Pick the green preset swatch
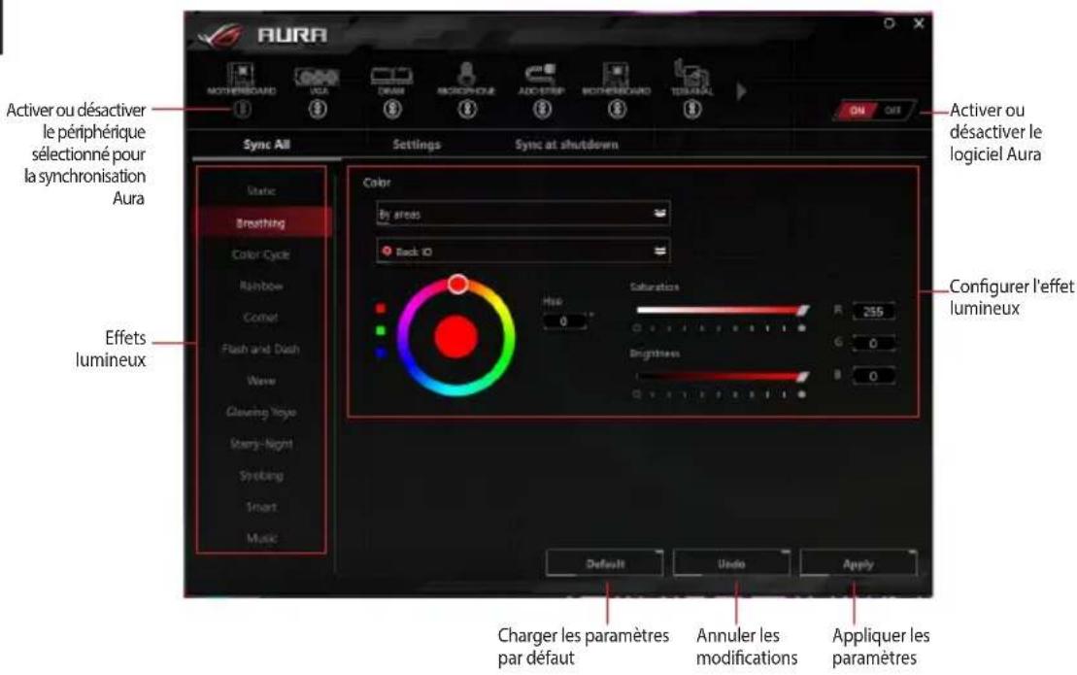Screen dimensions: 1077x675 coord(381,331)
